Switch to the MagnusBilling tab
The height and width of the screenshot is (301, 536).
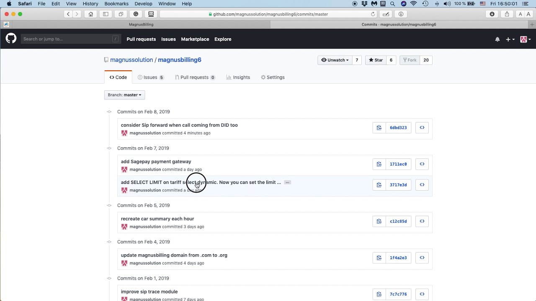tap(141, 24)
